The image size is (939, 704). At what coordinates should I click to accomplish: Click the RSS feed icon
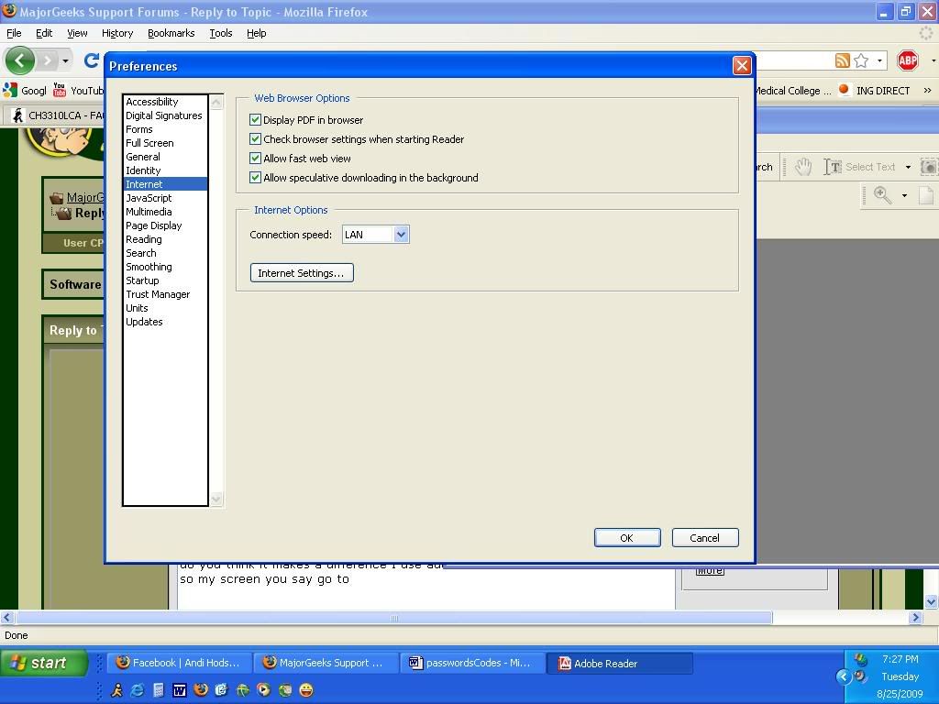[842, 61]
